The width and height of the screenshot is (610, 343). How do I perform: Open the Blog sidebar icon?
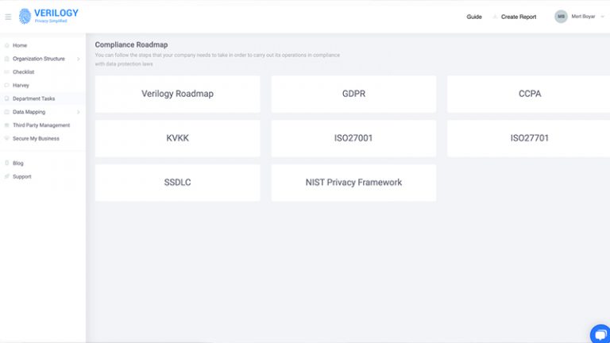click(6, 164)
